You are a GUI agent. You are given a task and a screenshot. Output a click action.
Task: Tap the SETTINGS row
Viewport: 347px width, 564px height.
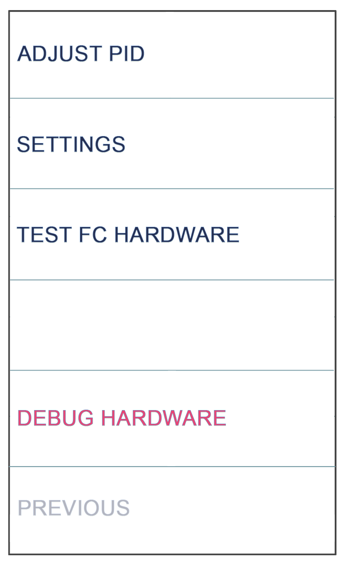(172, 144)
